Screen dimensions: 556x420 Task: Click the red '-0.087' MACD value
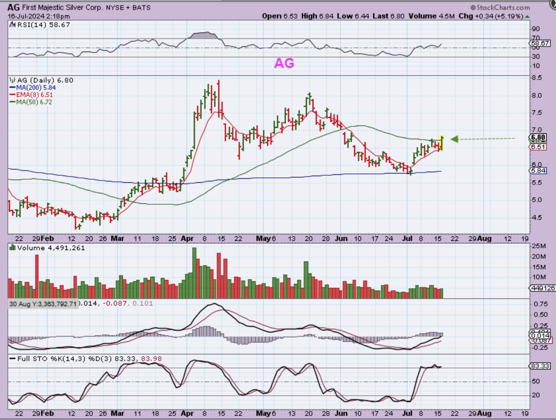[114, 303]
